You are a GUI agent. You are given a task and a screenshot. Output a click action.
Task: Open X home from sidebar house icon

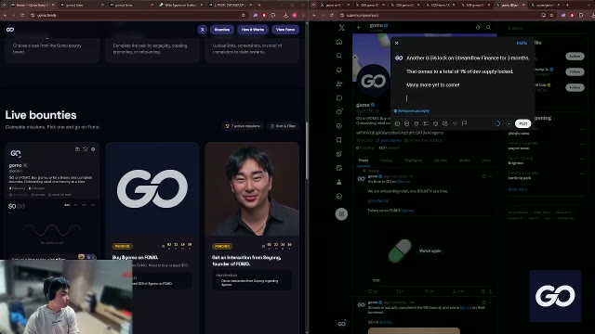coord(339,42)
